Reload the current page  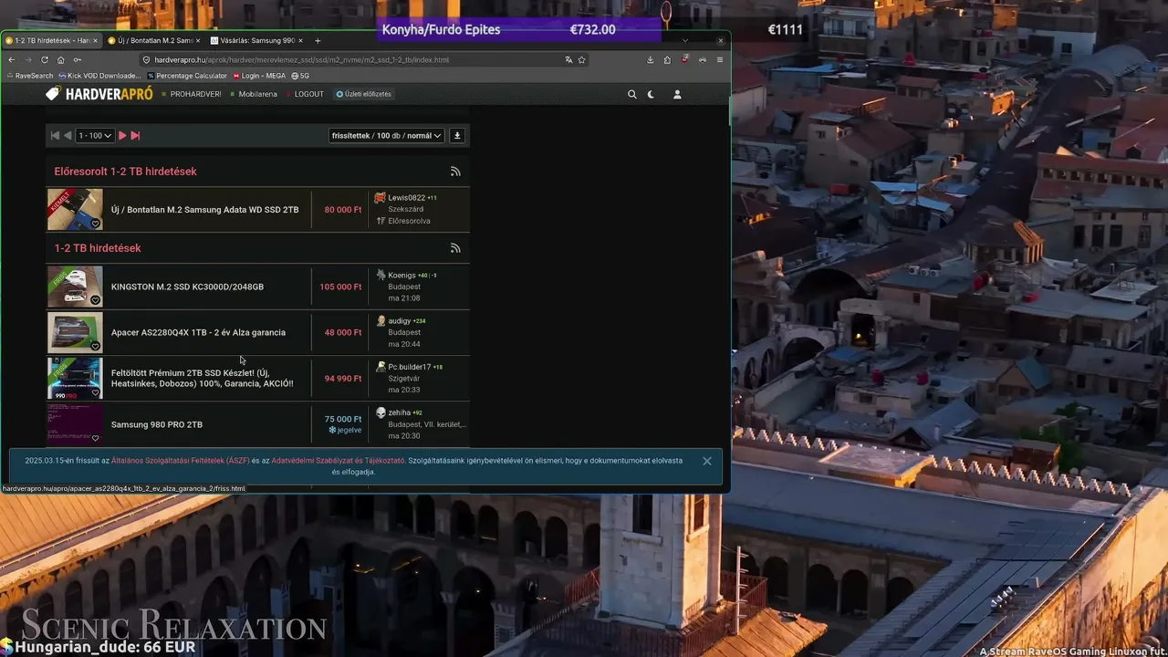tap(44, 59)
